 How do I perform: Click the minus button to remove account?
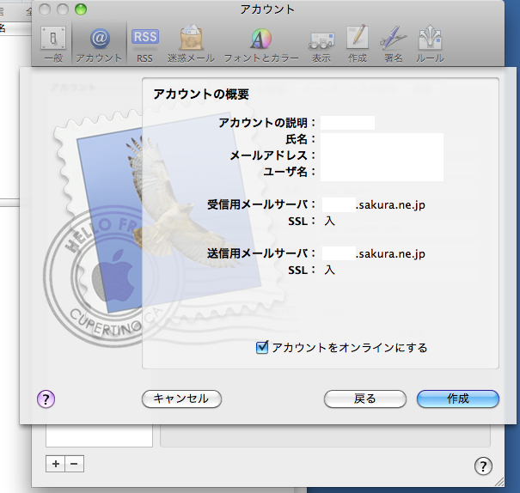coord(74,464)
